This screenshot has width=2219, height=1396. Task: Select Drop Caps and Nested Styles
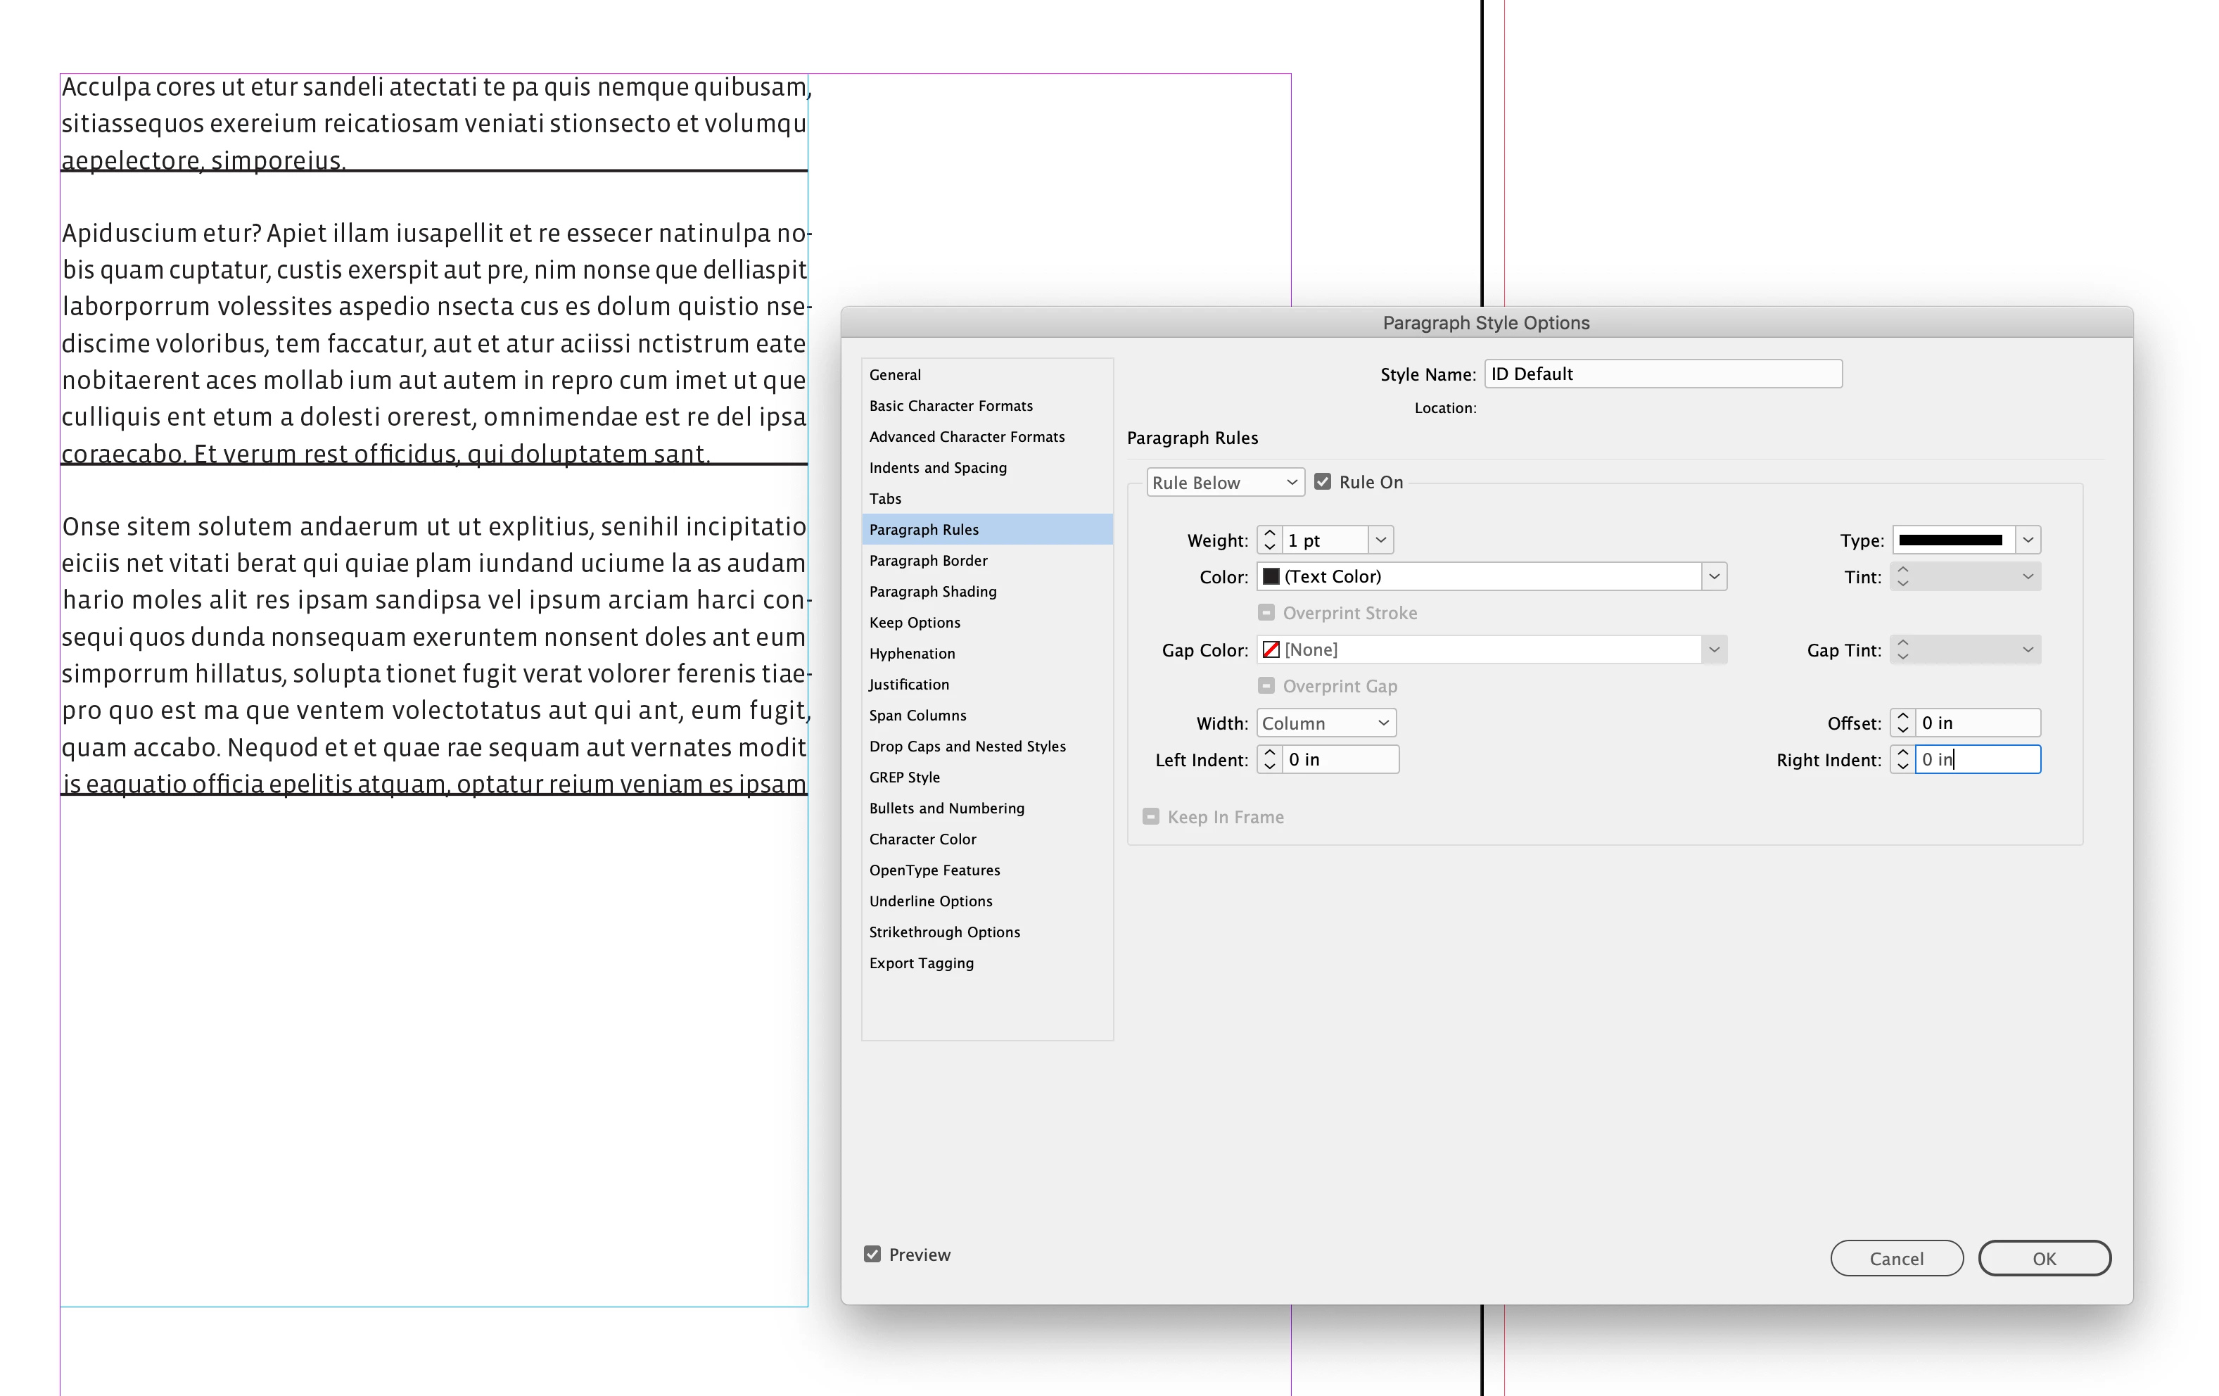[967, 747]
